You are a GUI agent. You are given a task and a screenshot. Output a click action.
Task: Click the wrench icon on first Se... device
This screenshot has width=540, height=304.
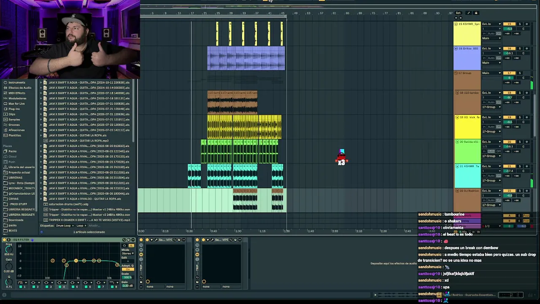click(156, 240)
